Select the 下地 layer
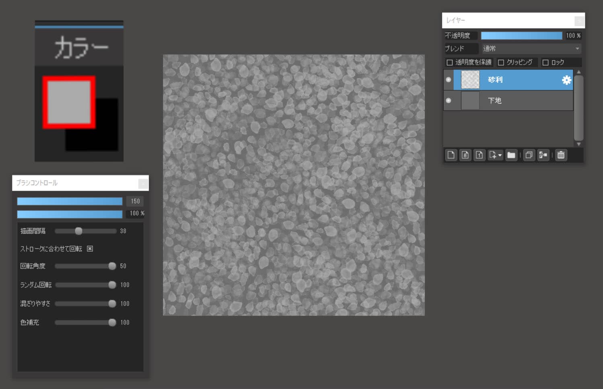This screenshot has width=603, height=389. coord(523,100)
